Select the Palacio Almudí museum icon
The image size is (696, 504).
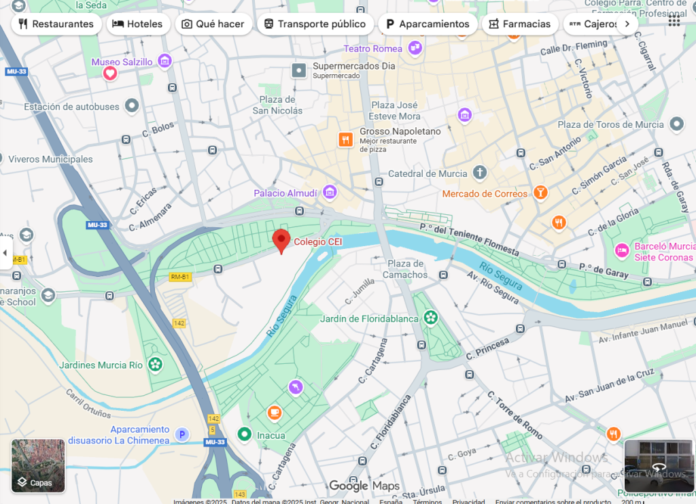click(330, 192)
